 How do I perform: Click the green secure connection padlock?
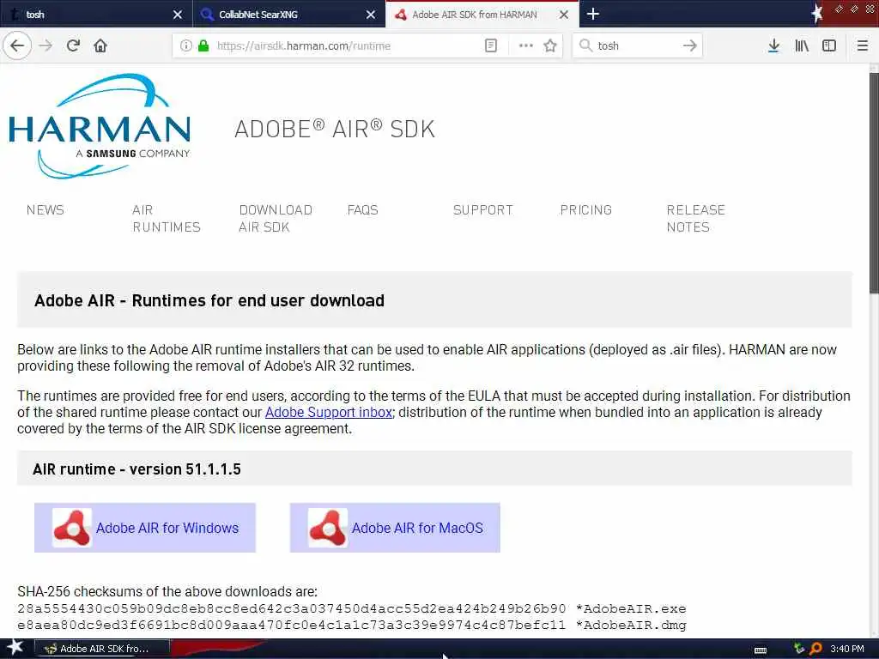203,45
